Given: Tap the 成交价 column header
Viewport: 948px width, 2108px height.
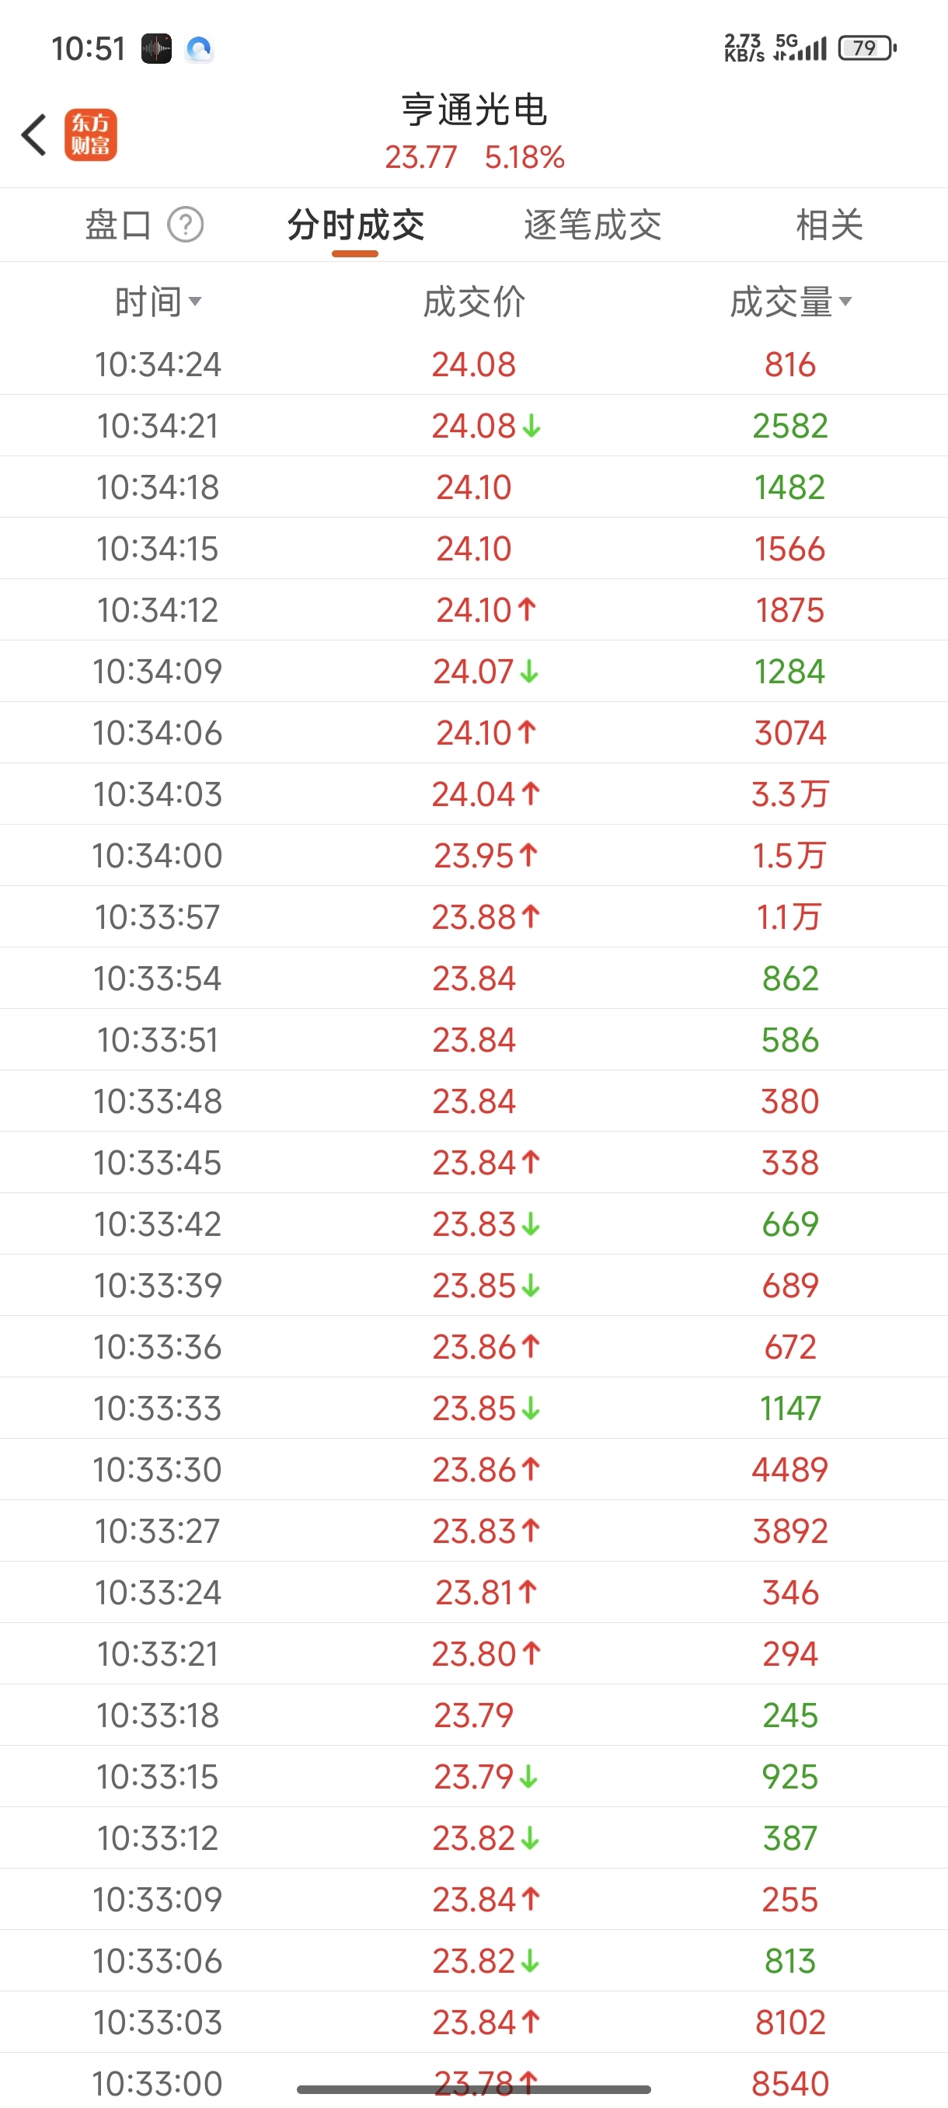Looking at the screenshot, I should 473,302.
